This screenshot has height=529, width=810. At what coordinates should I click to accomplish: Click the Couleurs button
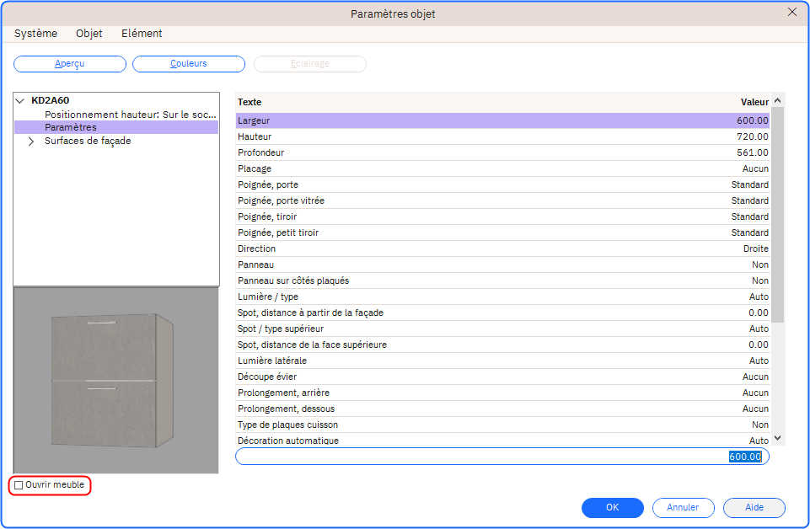(189, 64)
